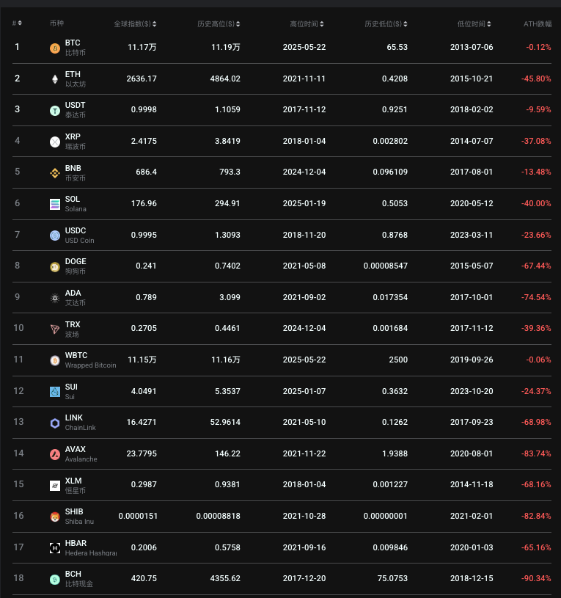This screenshot has height=598, width=561.
Task: Click the LINK ChainLink hexagon icon
Action: point(55,423)
